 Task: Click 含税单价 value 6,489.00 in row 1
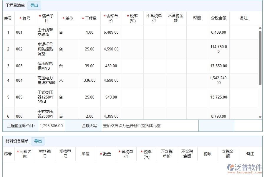pos(111,32)
